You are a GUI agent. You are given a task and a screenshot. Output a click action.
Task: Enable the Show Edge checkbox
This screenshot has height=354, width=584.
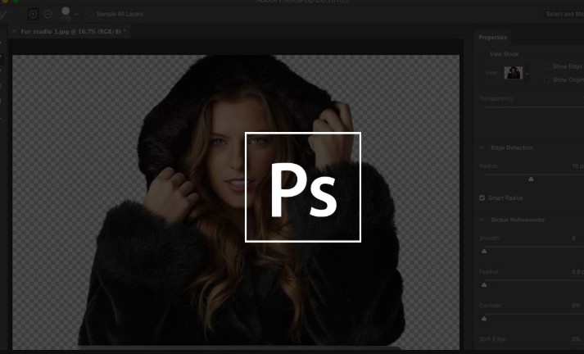pyautogui.click(x=546, y=66)
